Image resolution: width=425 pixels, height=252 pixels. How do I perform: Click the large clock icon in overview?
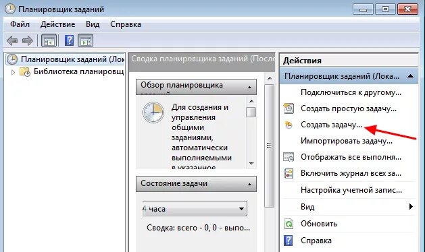tap(153, 113)
